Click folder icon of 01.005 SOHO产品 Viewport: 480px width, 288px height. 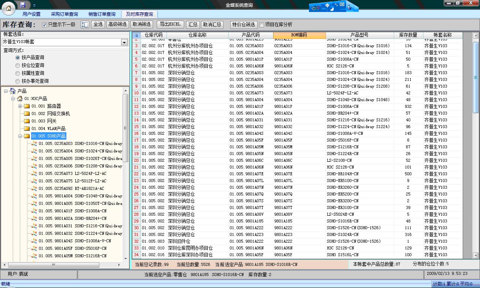pos(27,136)
